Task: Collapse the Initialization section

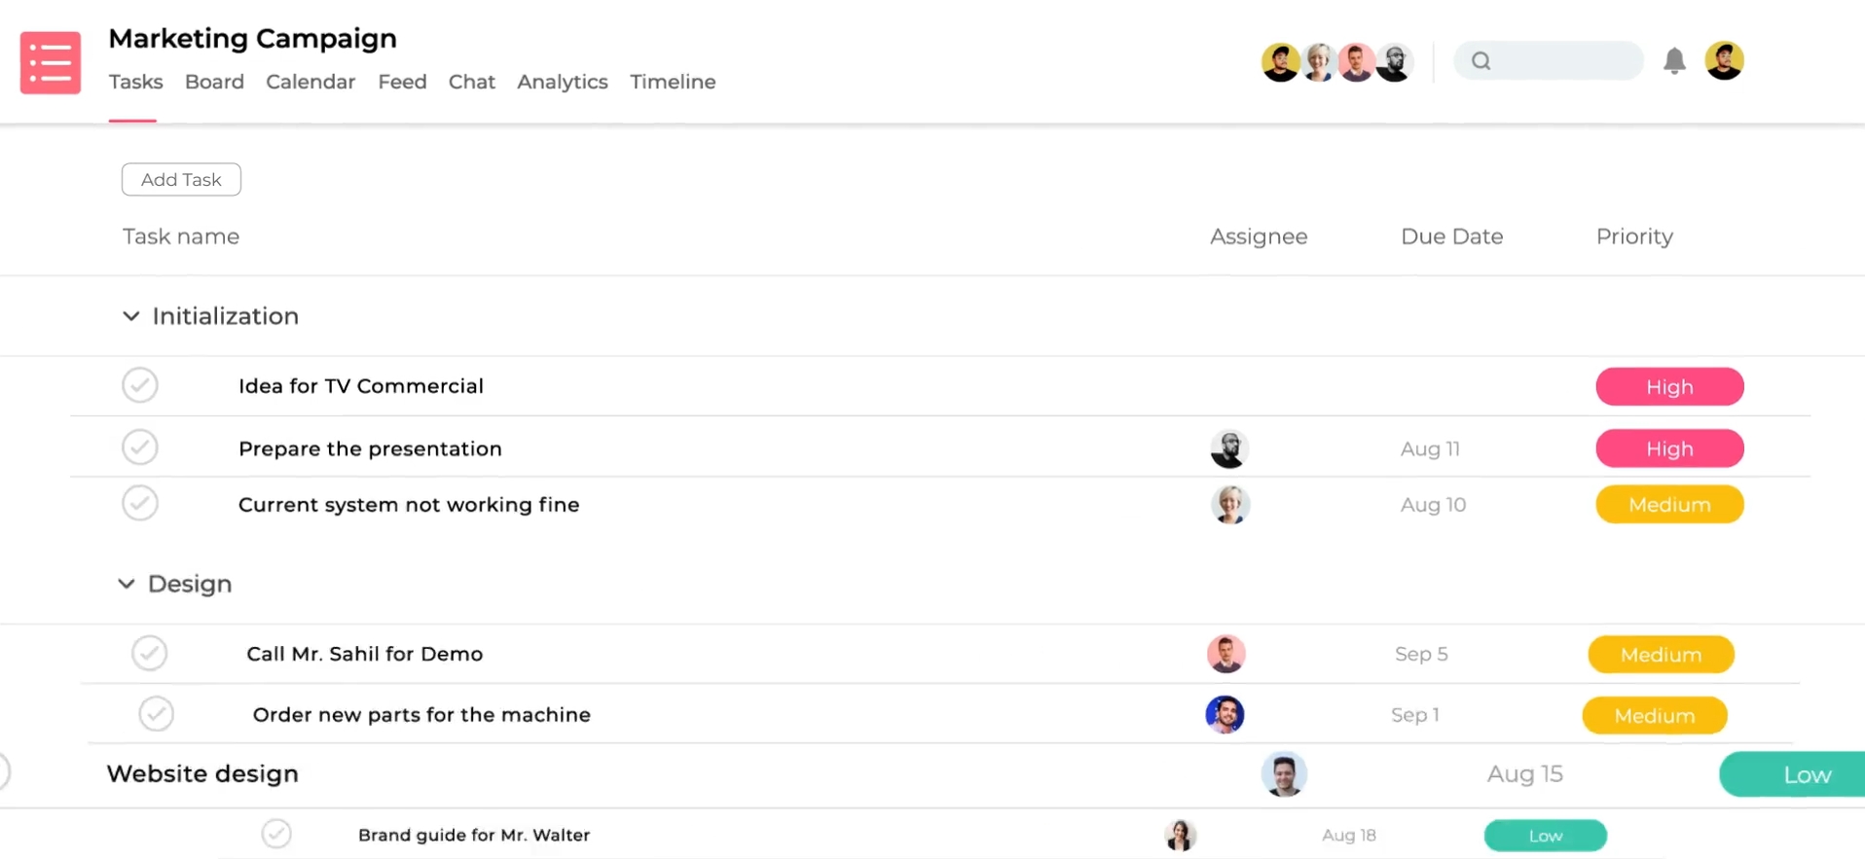Action: pos(130,316)
